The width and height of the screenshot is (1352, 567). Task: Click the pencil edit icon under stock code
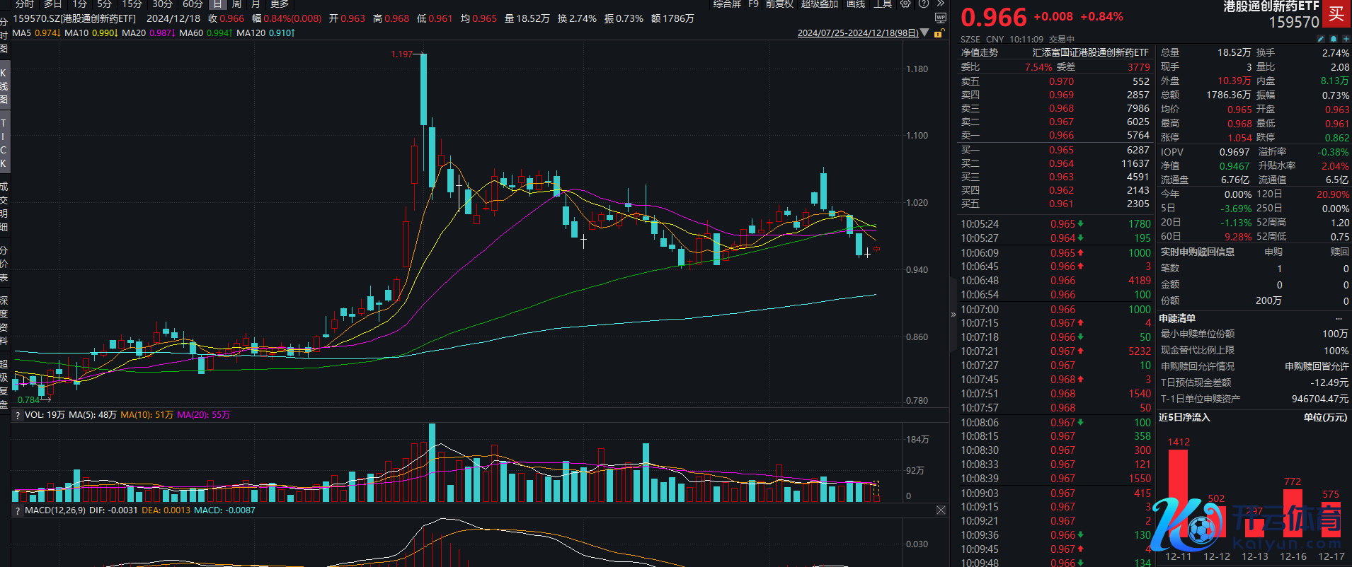[1320, 39]
